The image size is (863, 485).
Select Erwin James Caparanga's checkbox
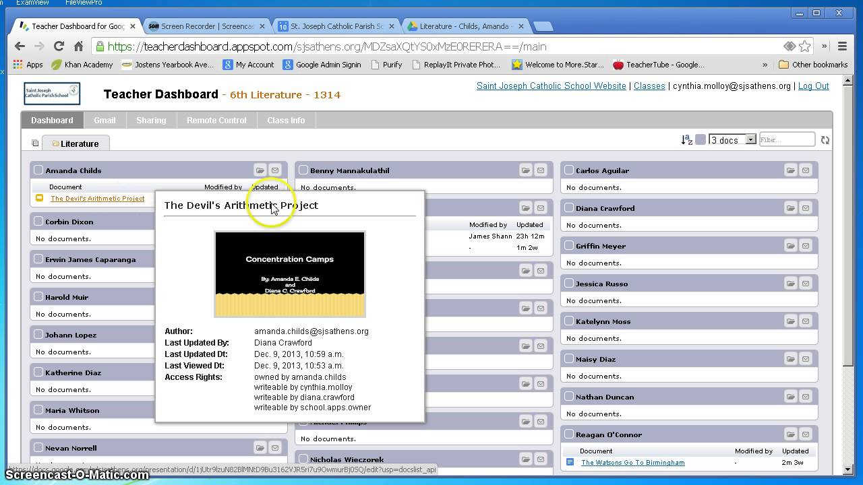point(38,259)
